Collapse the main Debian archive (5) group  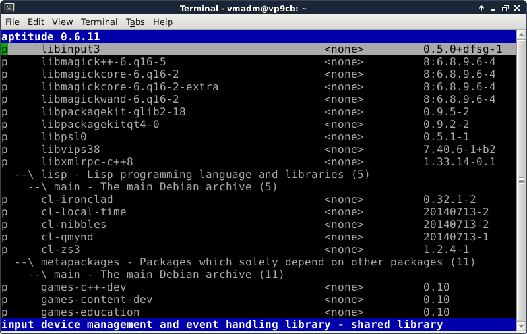coord(38,187)
